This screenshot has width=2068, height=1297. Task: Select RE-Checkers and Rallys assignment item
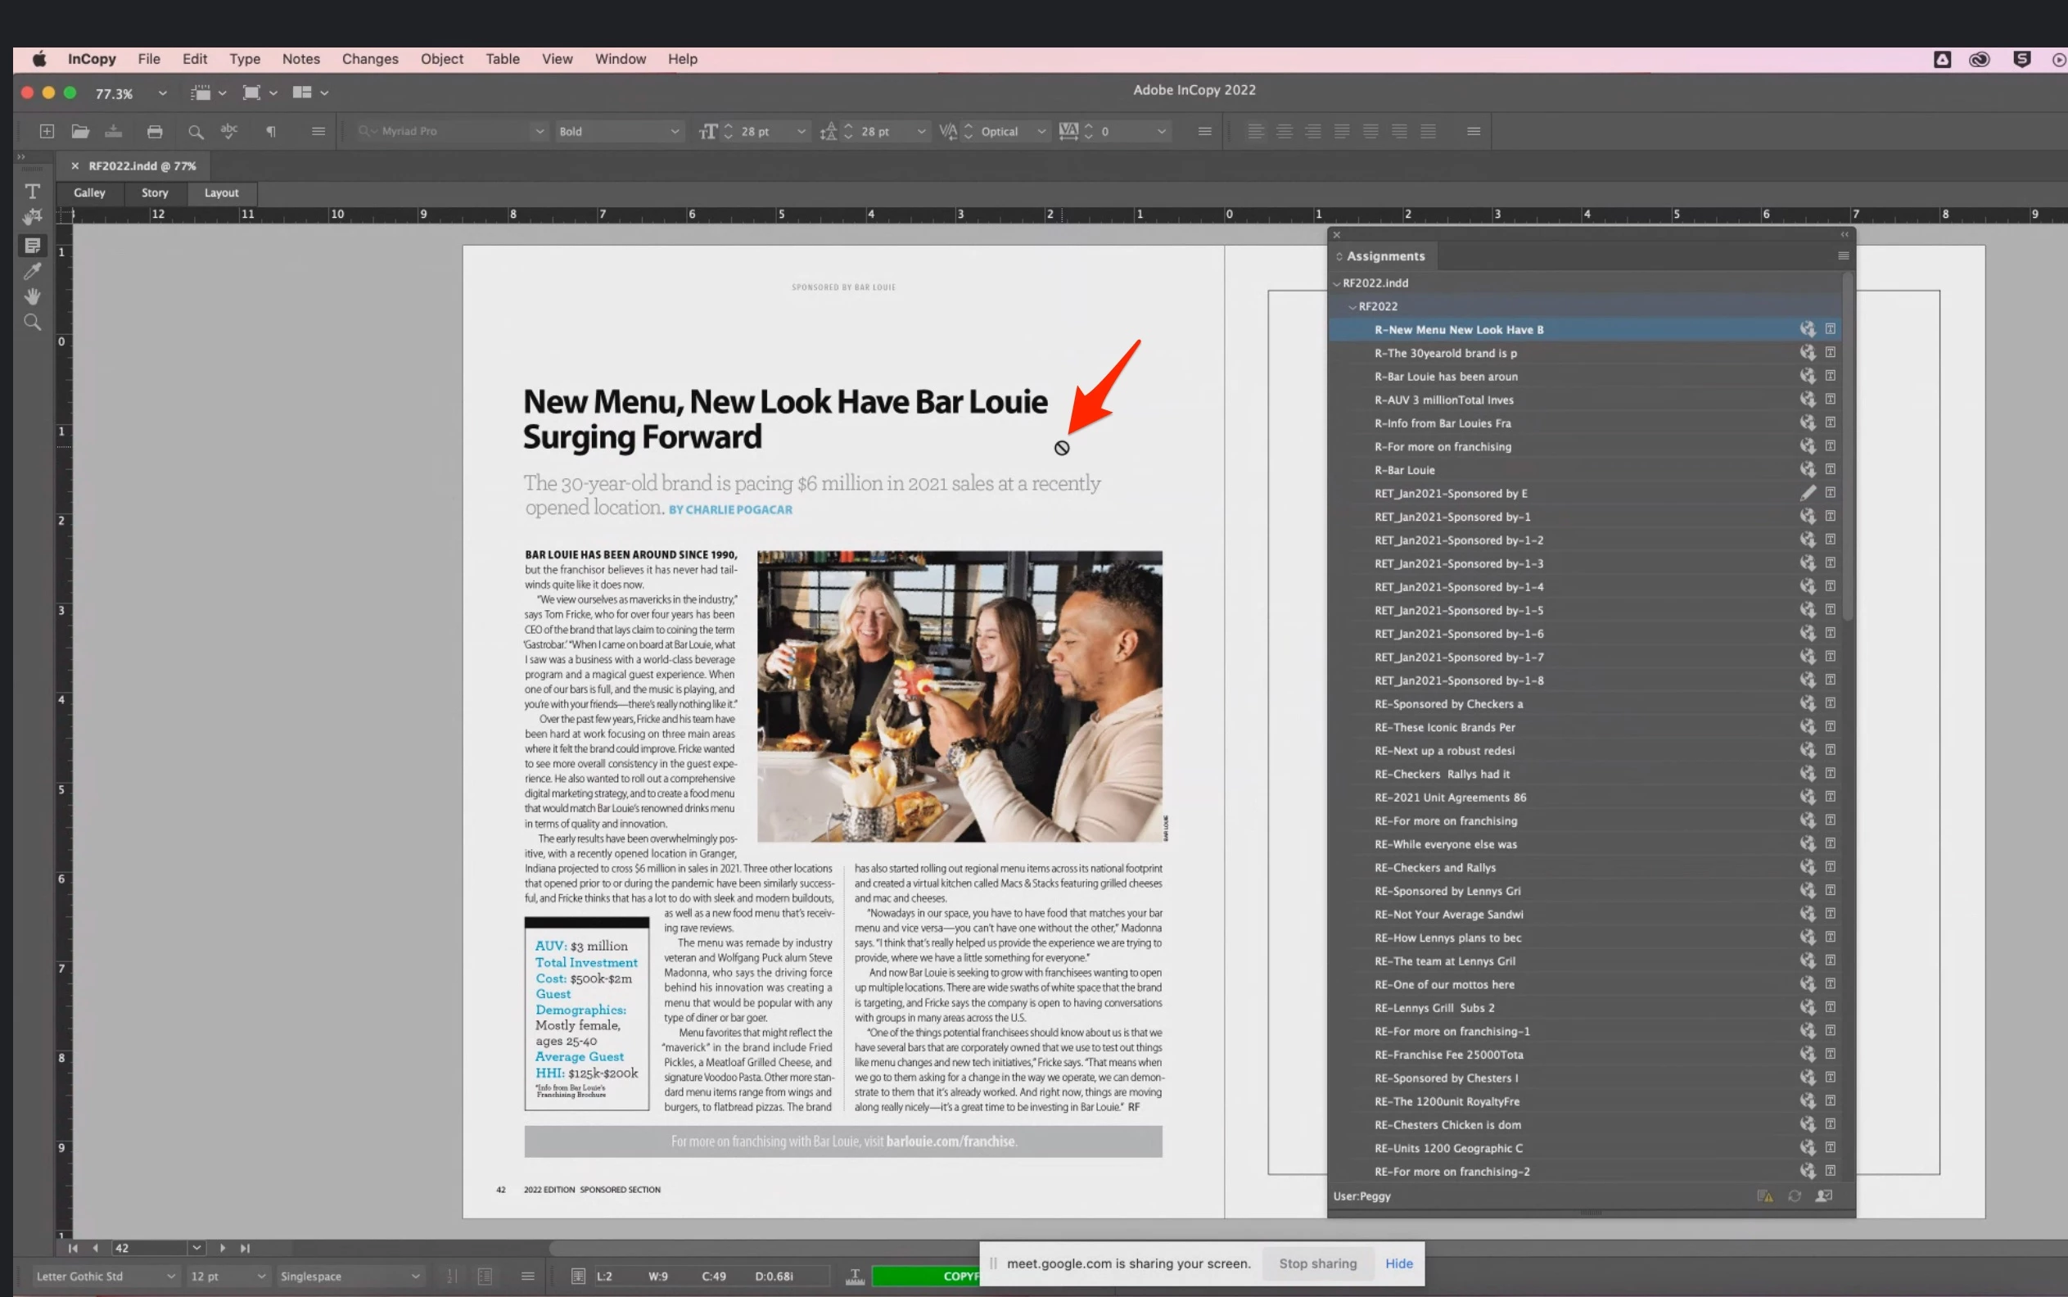click(1434, 867)
